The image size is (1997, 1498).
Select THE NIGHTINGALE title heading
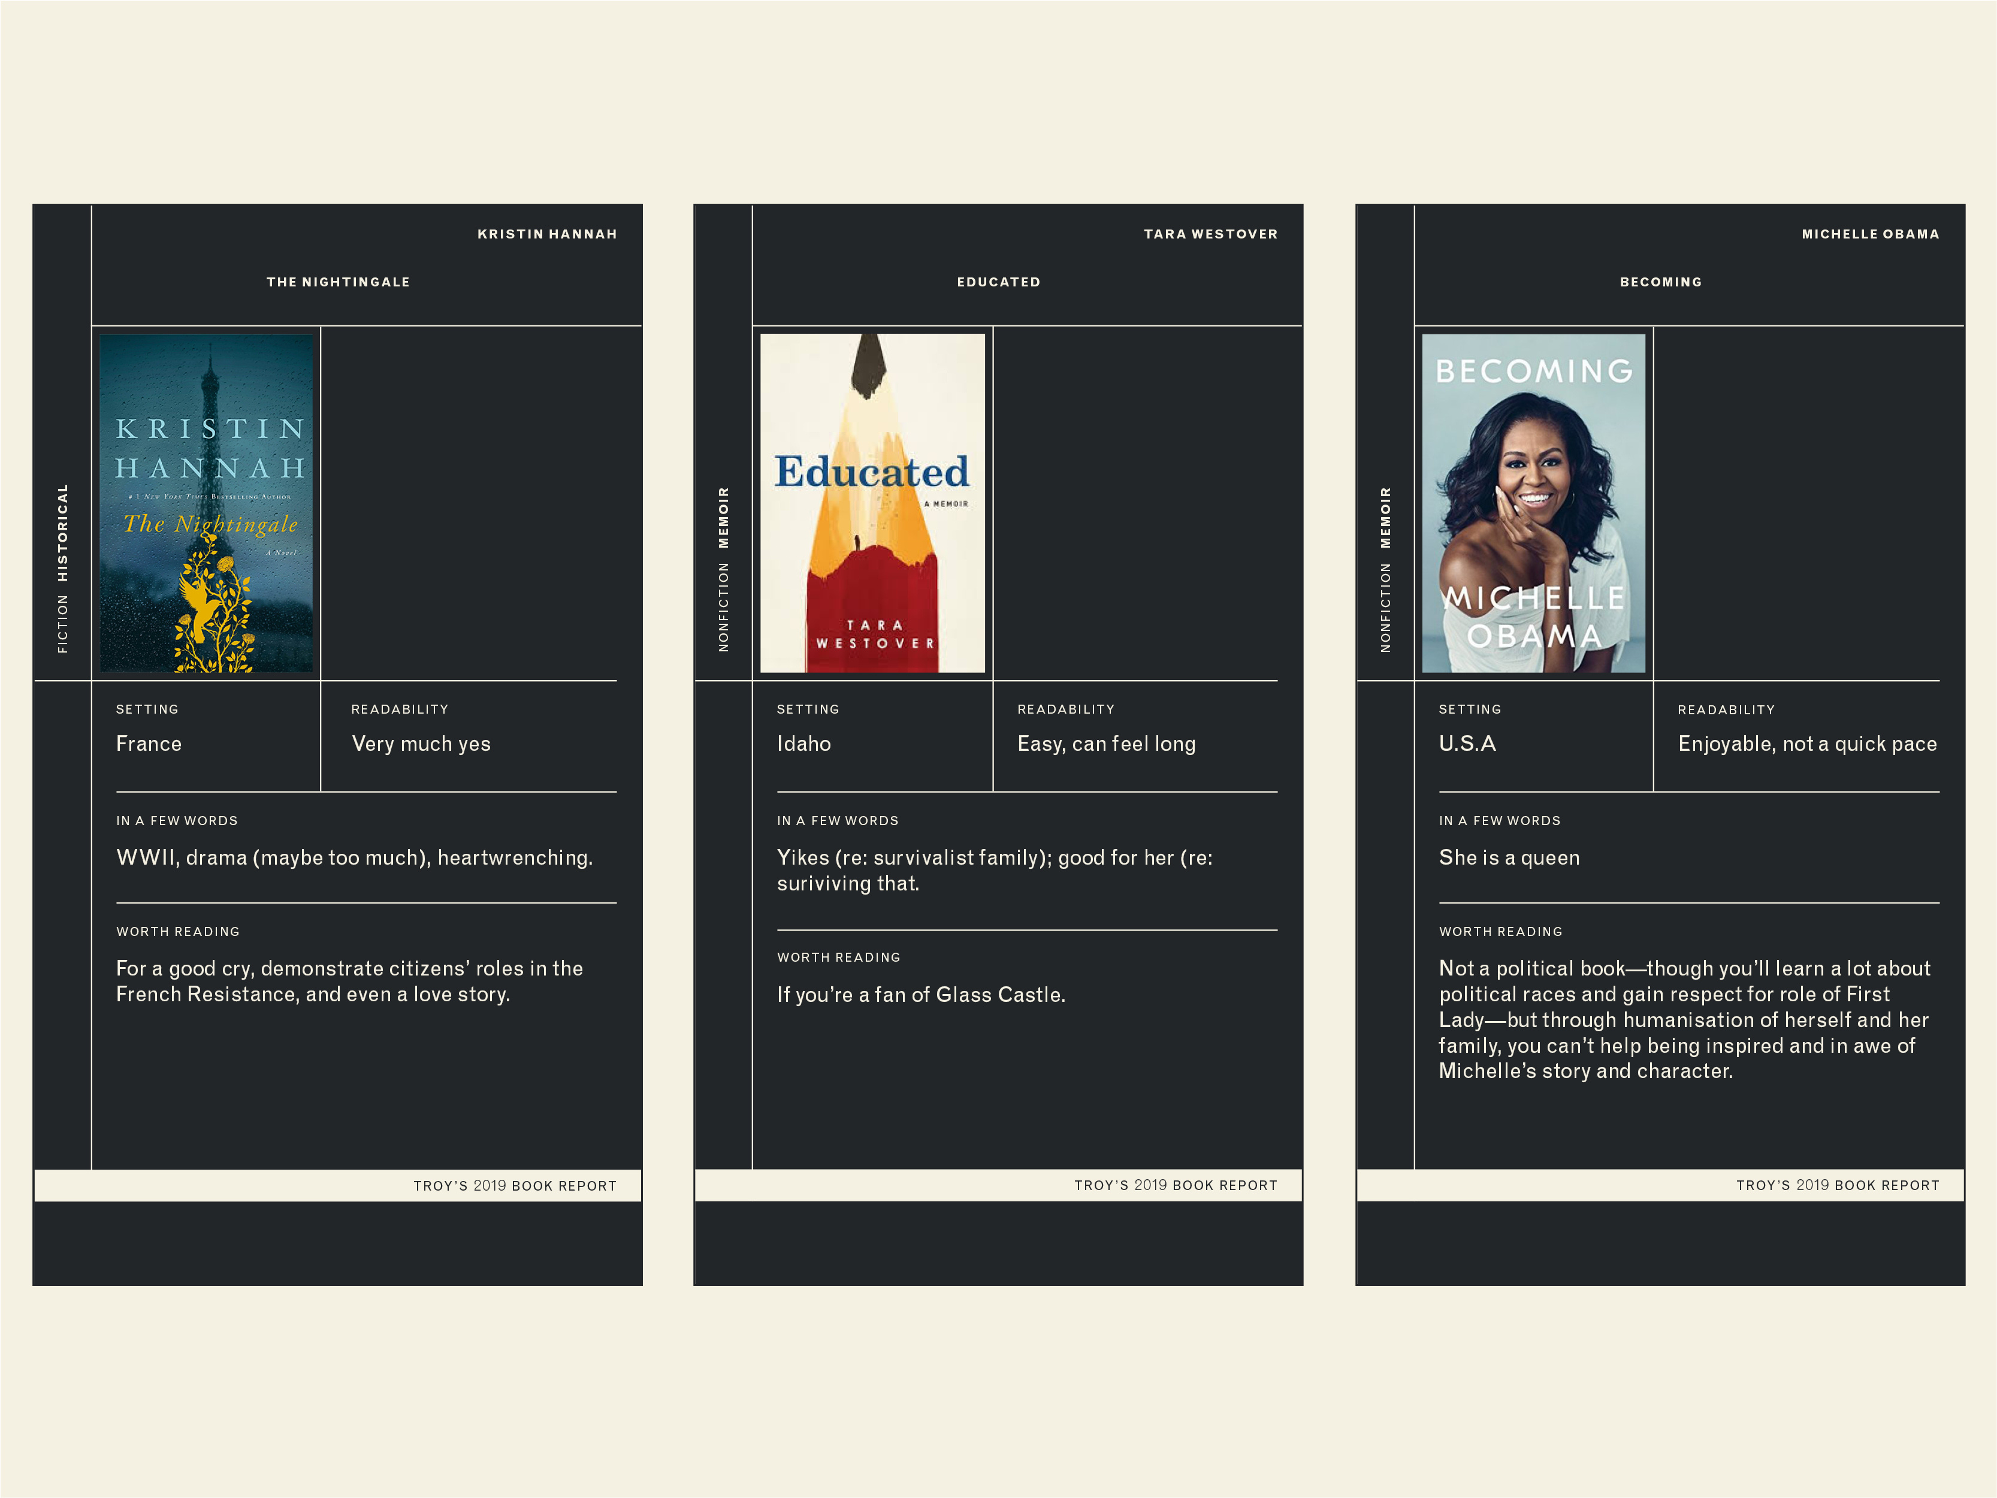pyautogui.click(x=338, y=282)
